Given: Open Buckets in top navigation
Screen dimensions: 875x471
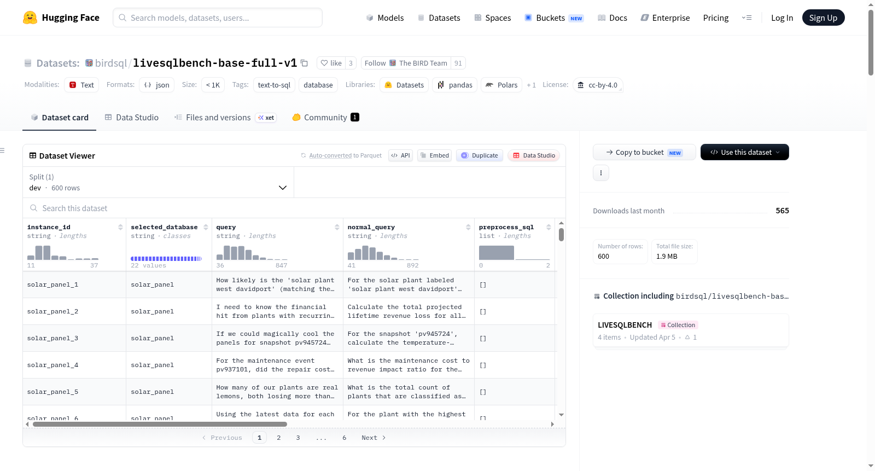Looking at the screenshot, I should (553, 18).
